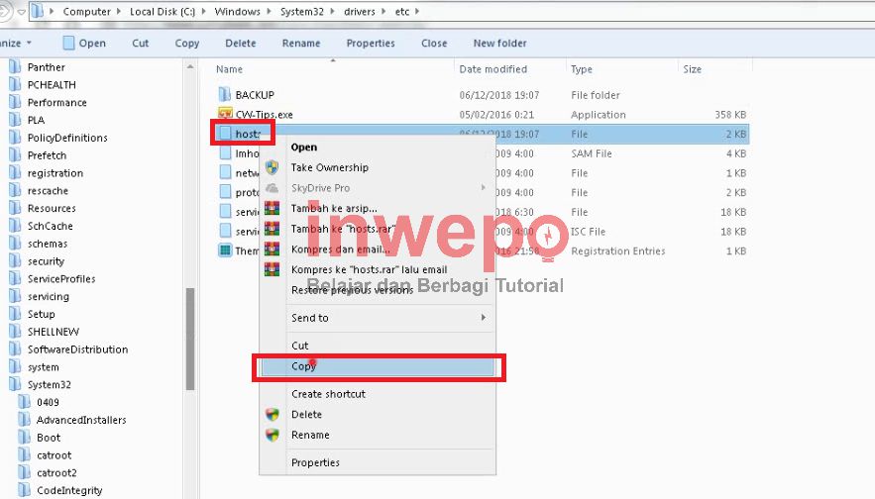Click the WinRAR icon beside Tambah ke arsip
Screen dimensions: 875x499
[x=272, y=208]
